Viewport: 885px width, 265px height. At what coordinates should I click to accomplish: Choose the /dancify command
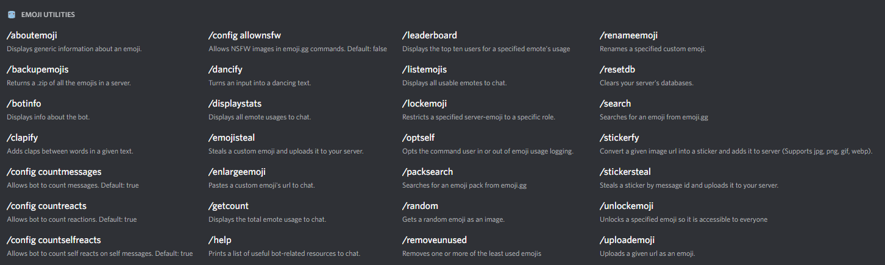[x=225, y=69]
